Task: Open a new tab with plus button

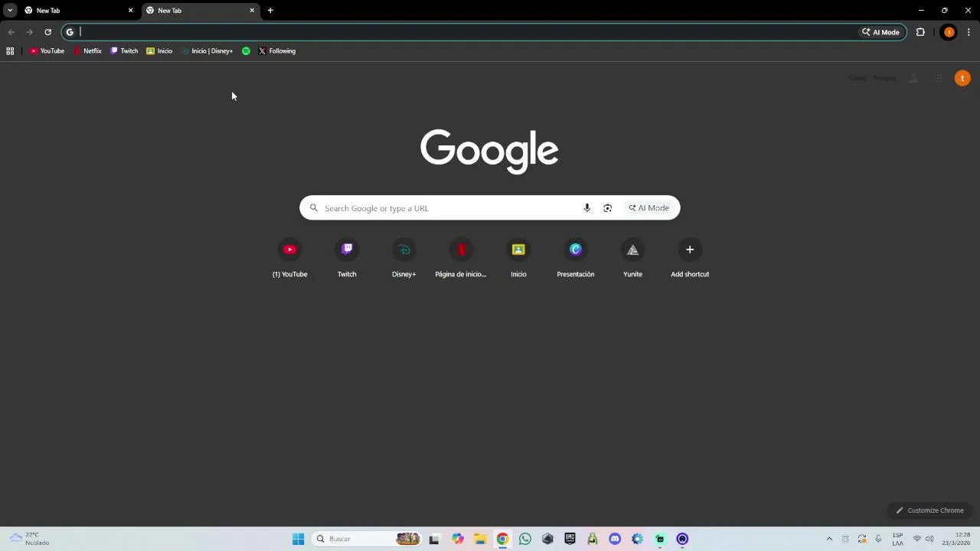Action: (x=270, y=11)
